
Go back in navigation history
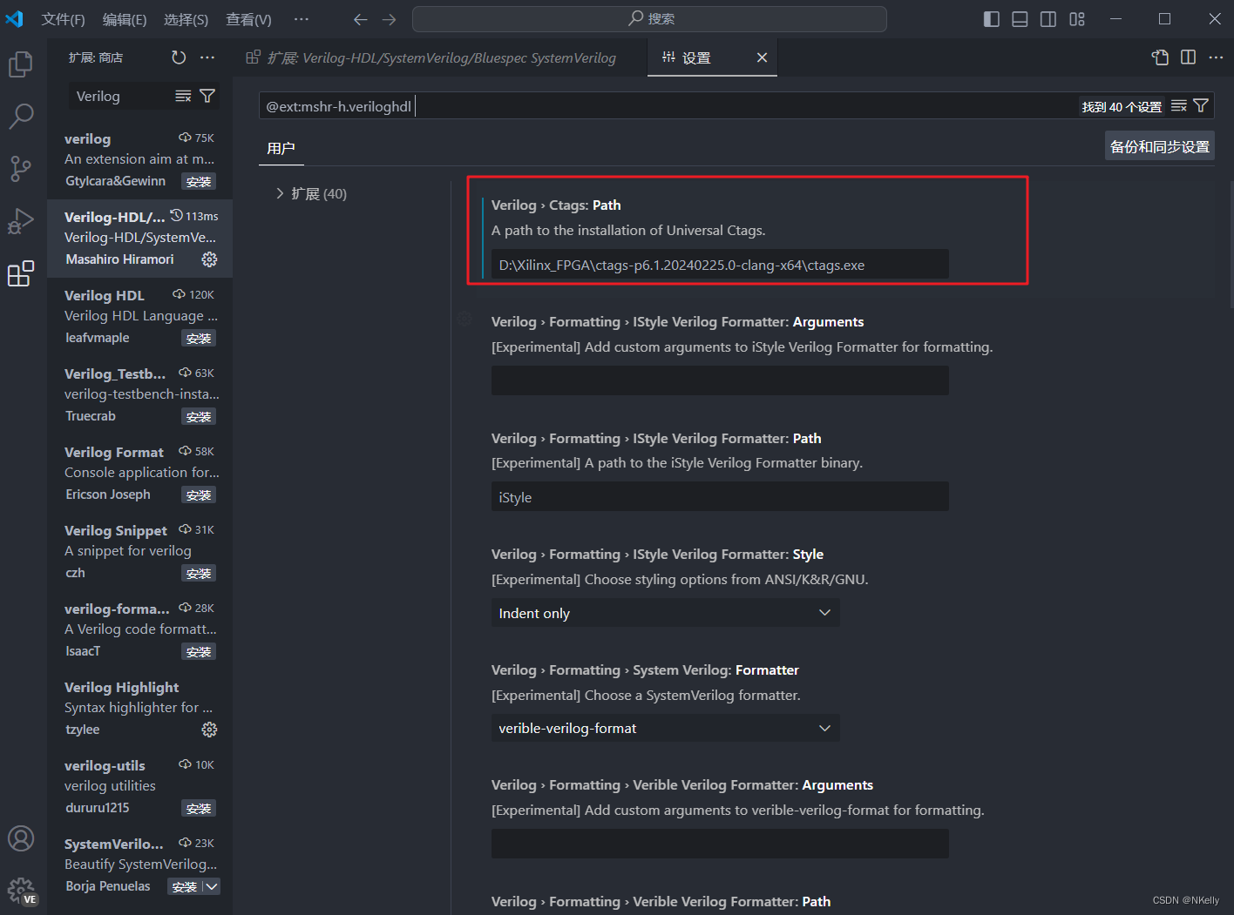(x=361, y=19)
